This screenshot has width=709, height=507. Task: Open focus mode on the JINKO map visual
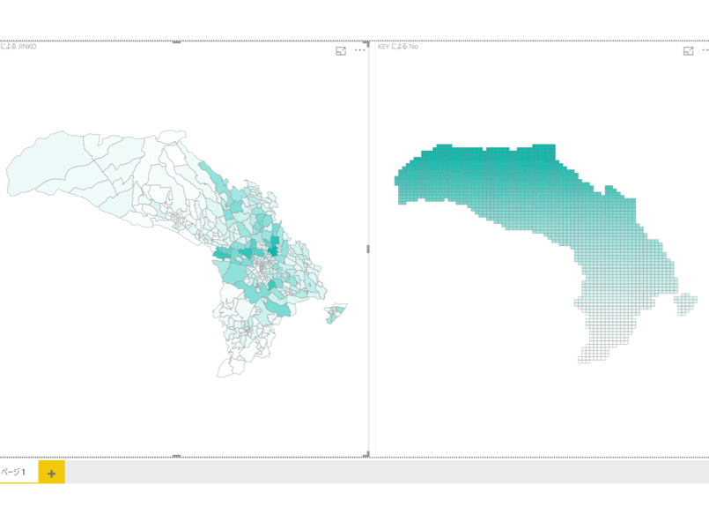click(341, 51)
